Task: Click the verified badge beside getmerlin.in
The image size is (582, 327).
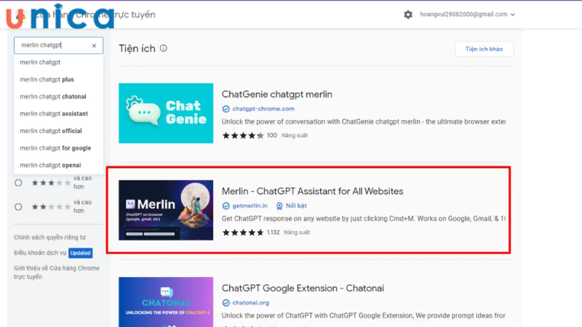Action: coord(226,206)
